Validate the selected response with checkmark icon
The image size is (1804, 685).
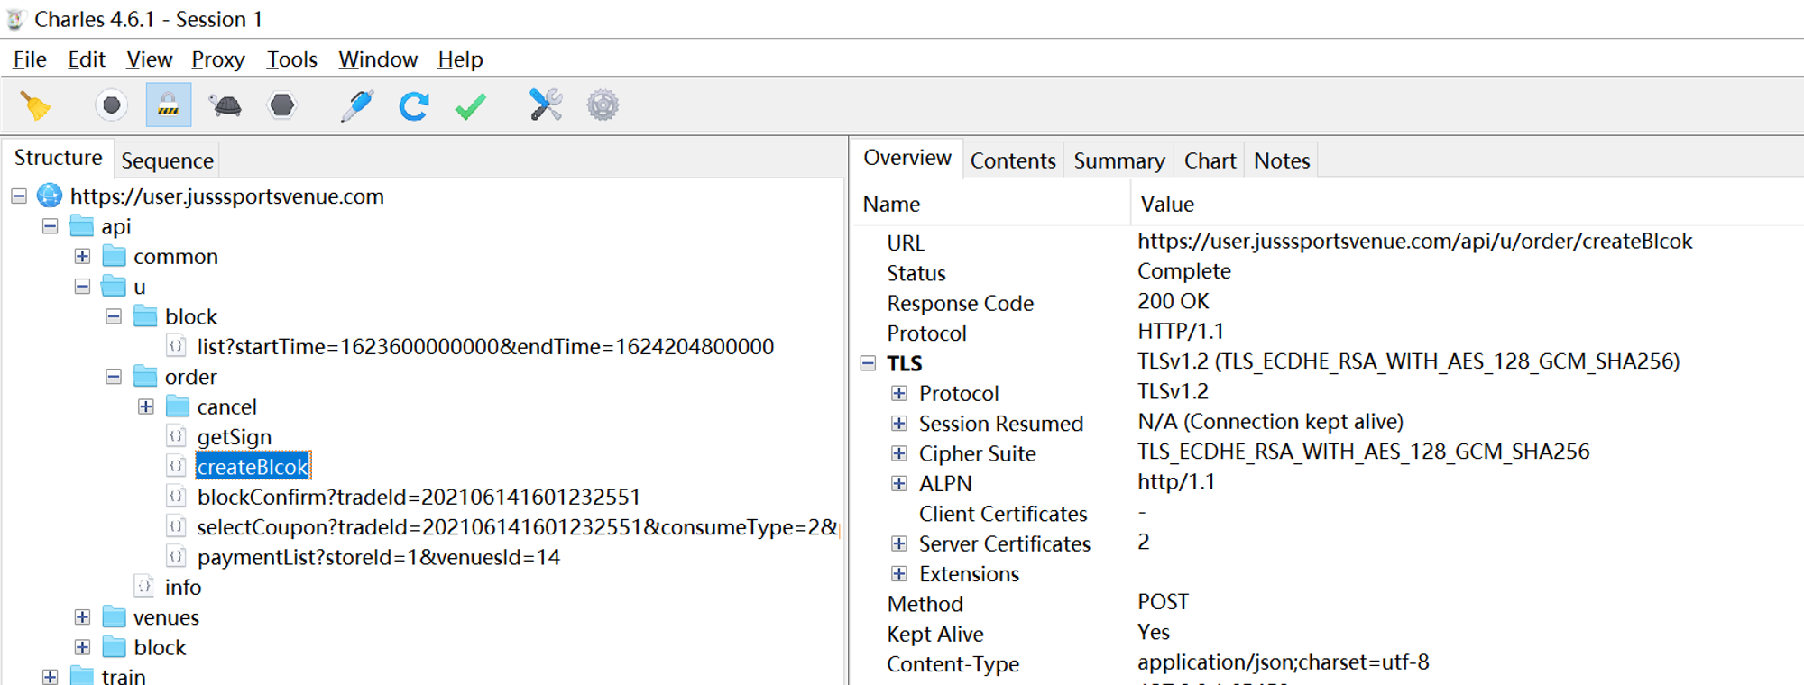click(471, 106)
